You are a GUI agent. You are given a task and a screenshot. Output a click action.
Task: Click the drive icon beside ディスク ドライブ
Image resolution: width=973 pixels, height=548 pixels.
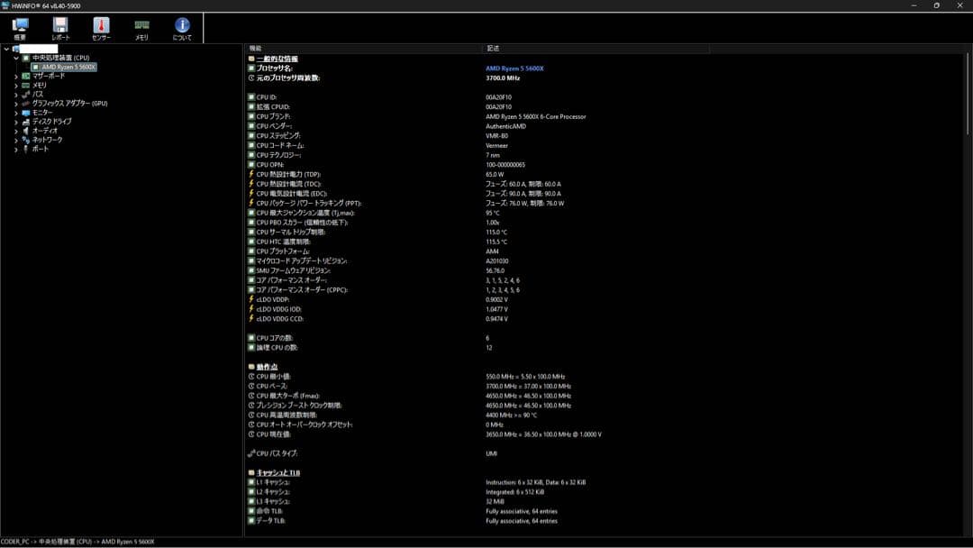click(25, 122)
